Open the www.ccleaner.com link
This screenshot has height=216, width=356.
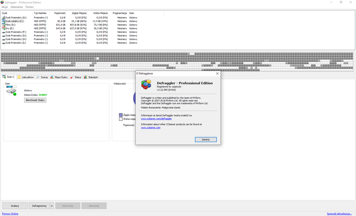click(151, 128)
